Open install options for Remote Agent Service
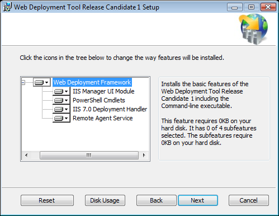279x216 pixels. [x=61, y=118]
